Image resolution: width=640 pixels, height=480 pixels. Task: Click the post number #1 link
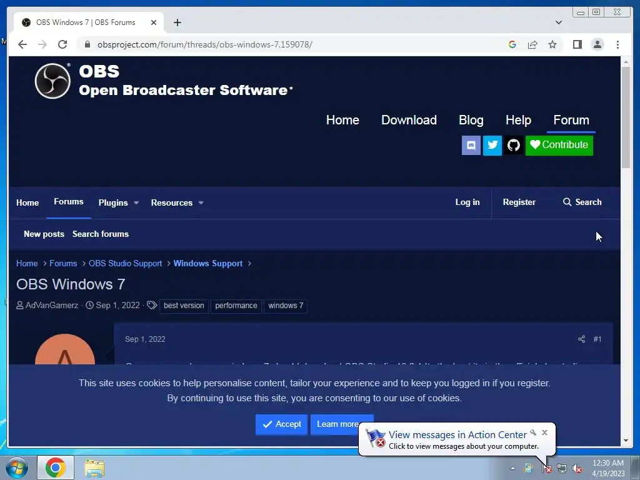click(x=597, y=339)
